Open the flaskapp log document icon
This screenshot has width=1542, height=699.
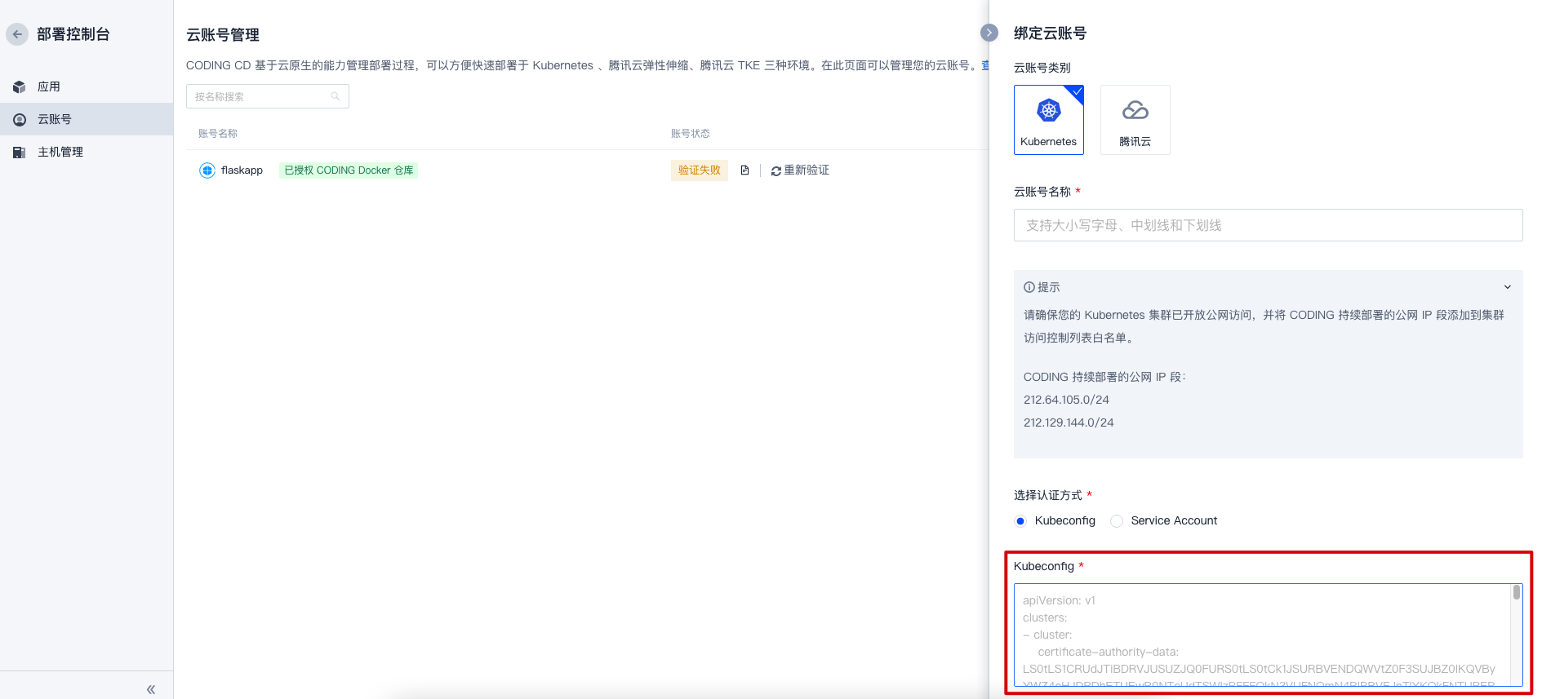coord(744,170)
